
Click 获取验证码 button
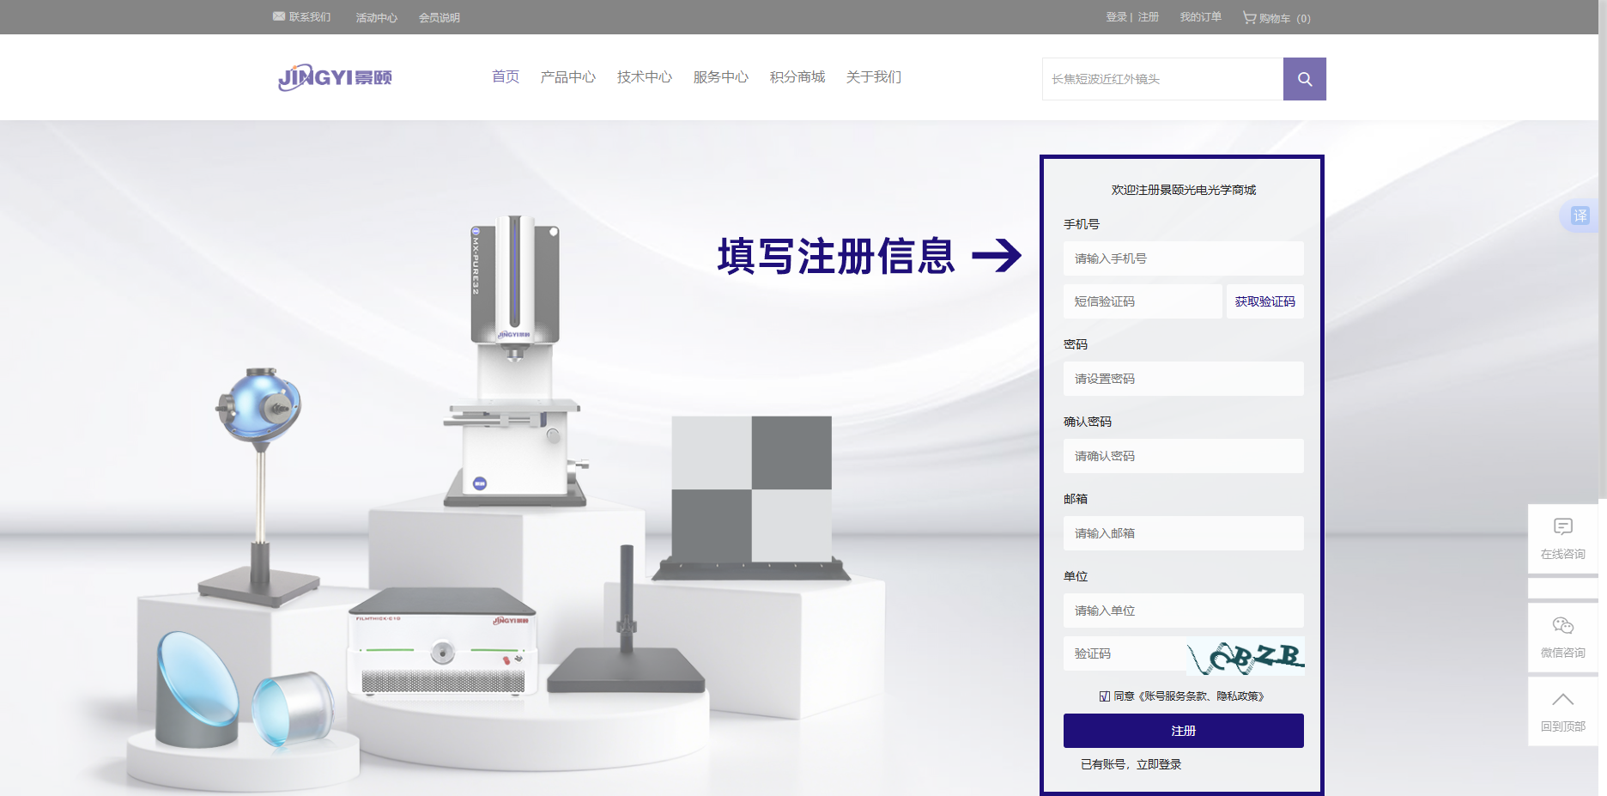click(x=1264, y=301)
